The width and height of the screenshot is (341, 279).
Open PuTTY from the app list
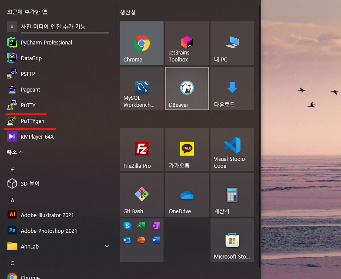coord(58,105)
